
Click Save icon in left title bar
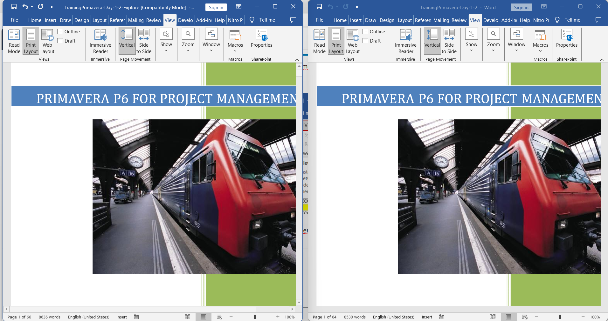[x=14, y=7]
